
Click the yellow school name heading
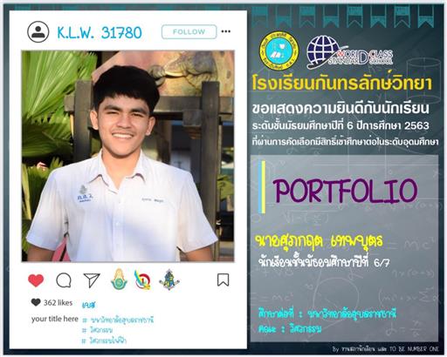point(342,84)
